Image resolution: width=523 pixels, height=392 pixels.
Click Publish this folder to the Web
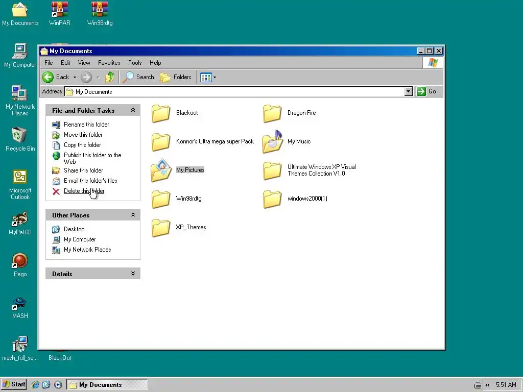[x=93, y=158]
